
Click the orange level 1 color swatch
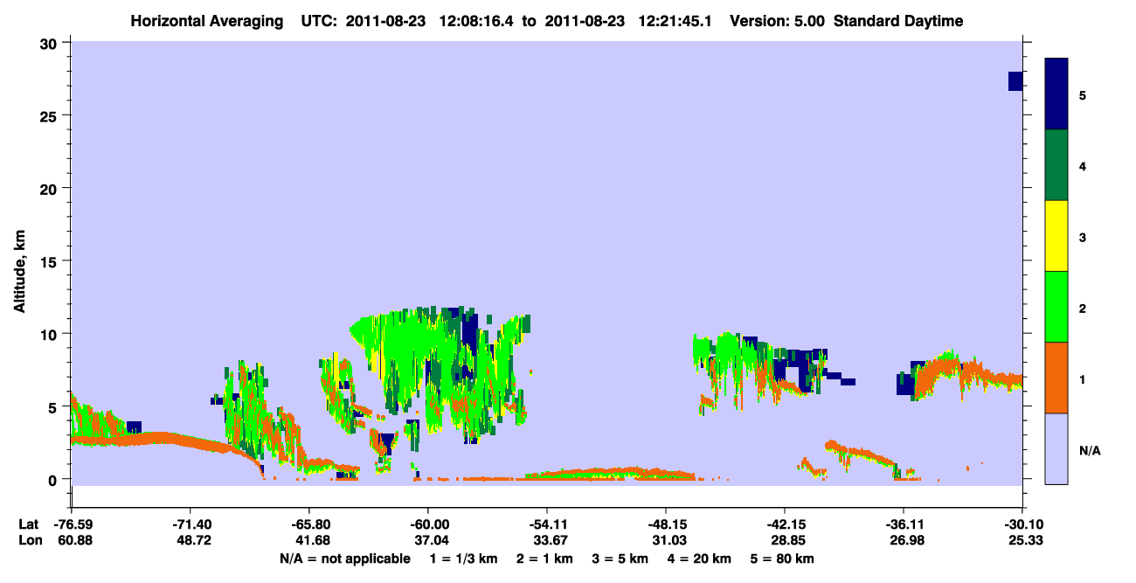(x=1056, y=378)
